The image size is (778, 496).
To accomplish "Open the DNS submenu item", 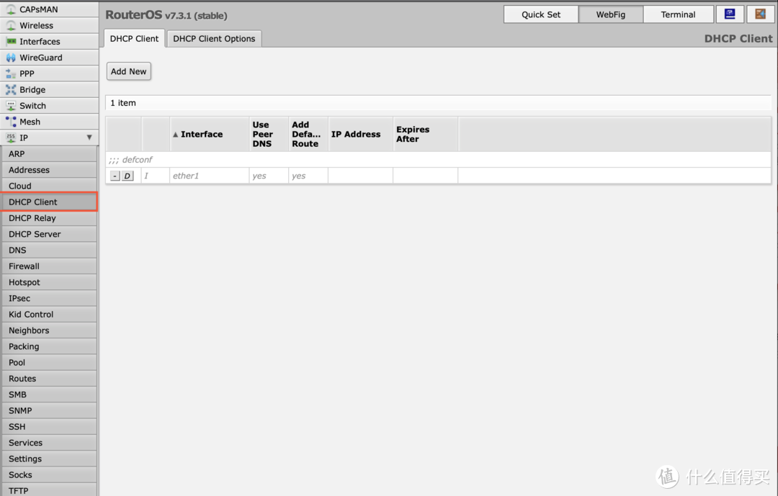I will [x=49, y=250].
